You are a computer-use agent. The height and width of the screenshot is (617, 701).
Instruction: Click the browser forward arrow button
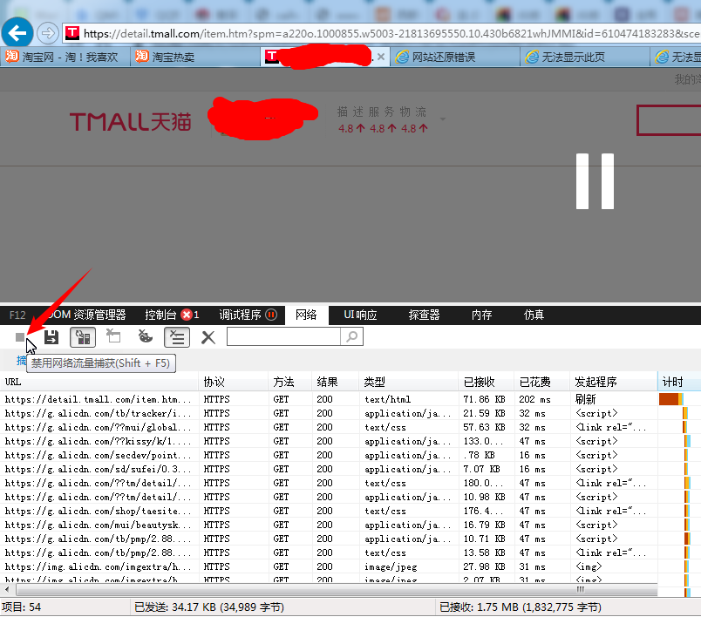[48, 33]
